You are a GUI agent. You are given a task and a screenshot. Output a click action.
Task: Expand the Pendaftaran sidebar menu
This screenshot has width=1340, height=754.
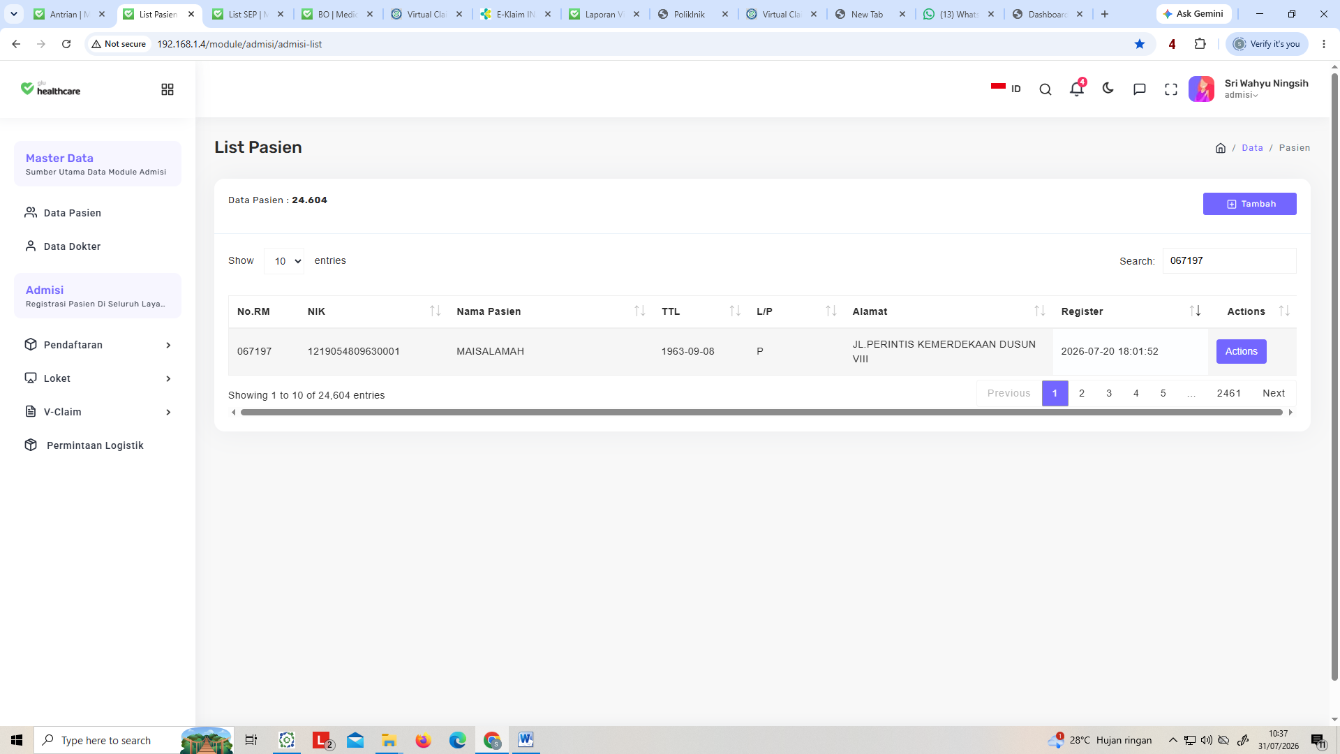(98, 345)
